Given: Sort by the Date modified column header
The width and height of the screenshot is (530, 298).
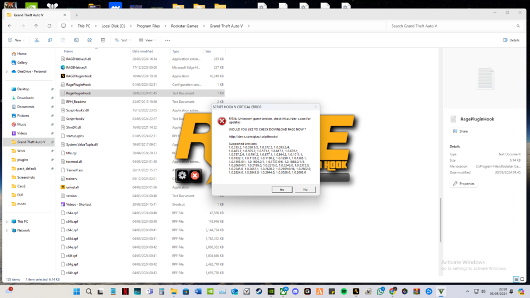Looking at the screenshot, I should [x=151, y=51].
